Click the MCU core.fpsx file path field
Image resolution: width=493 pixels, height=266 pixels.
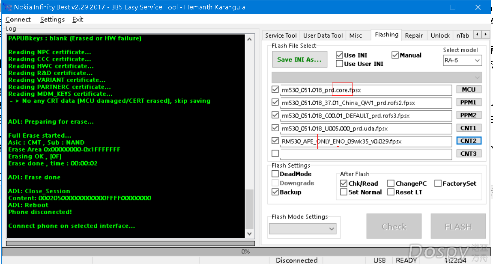[366, 90]
